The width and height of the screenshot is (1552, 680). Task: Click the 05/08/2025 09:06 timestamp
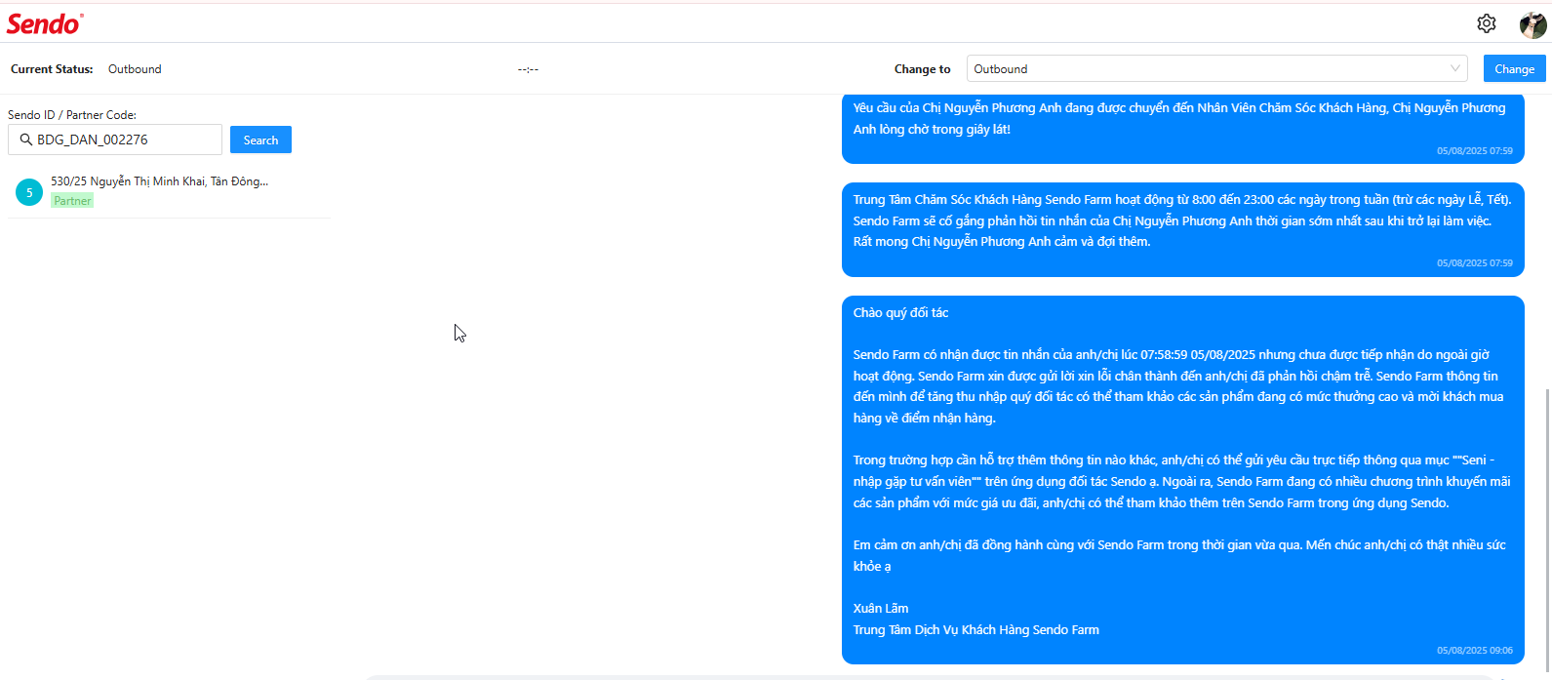pyautogui.click(x=1474, y=650)
